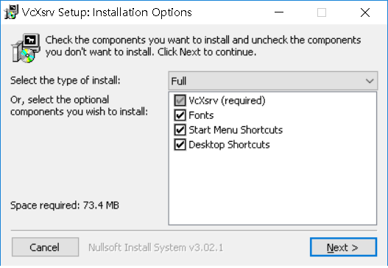Screen dimensions: 388x268
Task: Select the Fonts label in the components list
Action: pos(201,115)
